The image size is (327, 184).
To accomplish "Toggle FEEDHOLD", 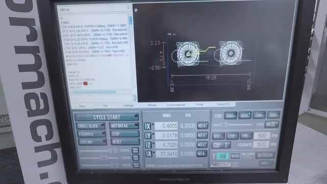I will [91, 134].
